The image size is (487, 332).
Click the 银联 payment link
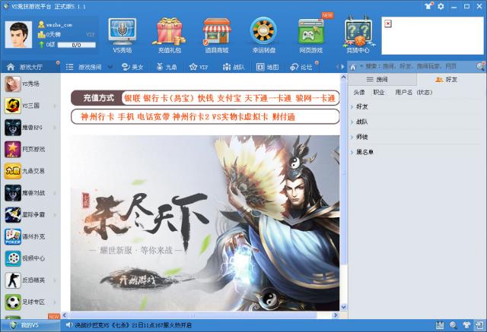coord(132,98)
